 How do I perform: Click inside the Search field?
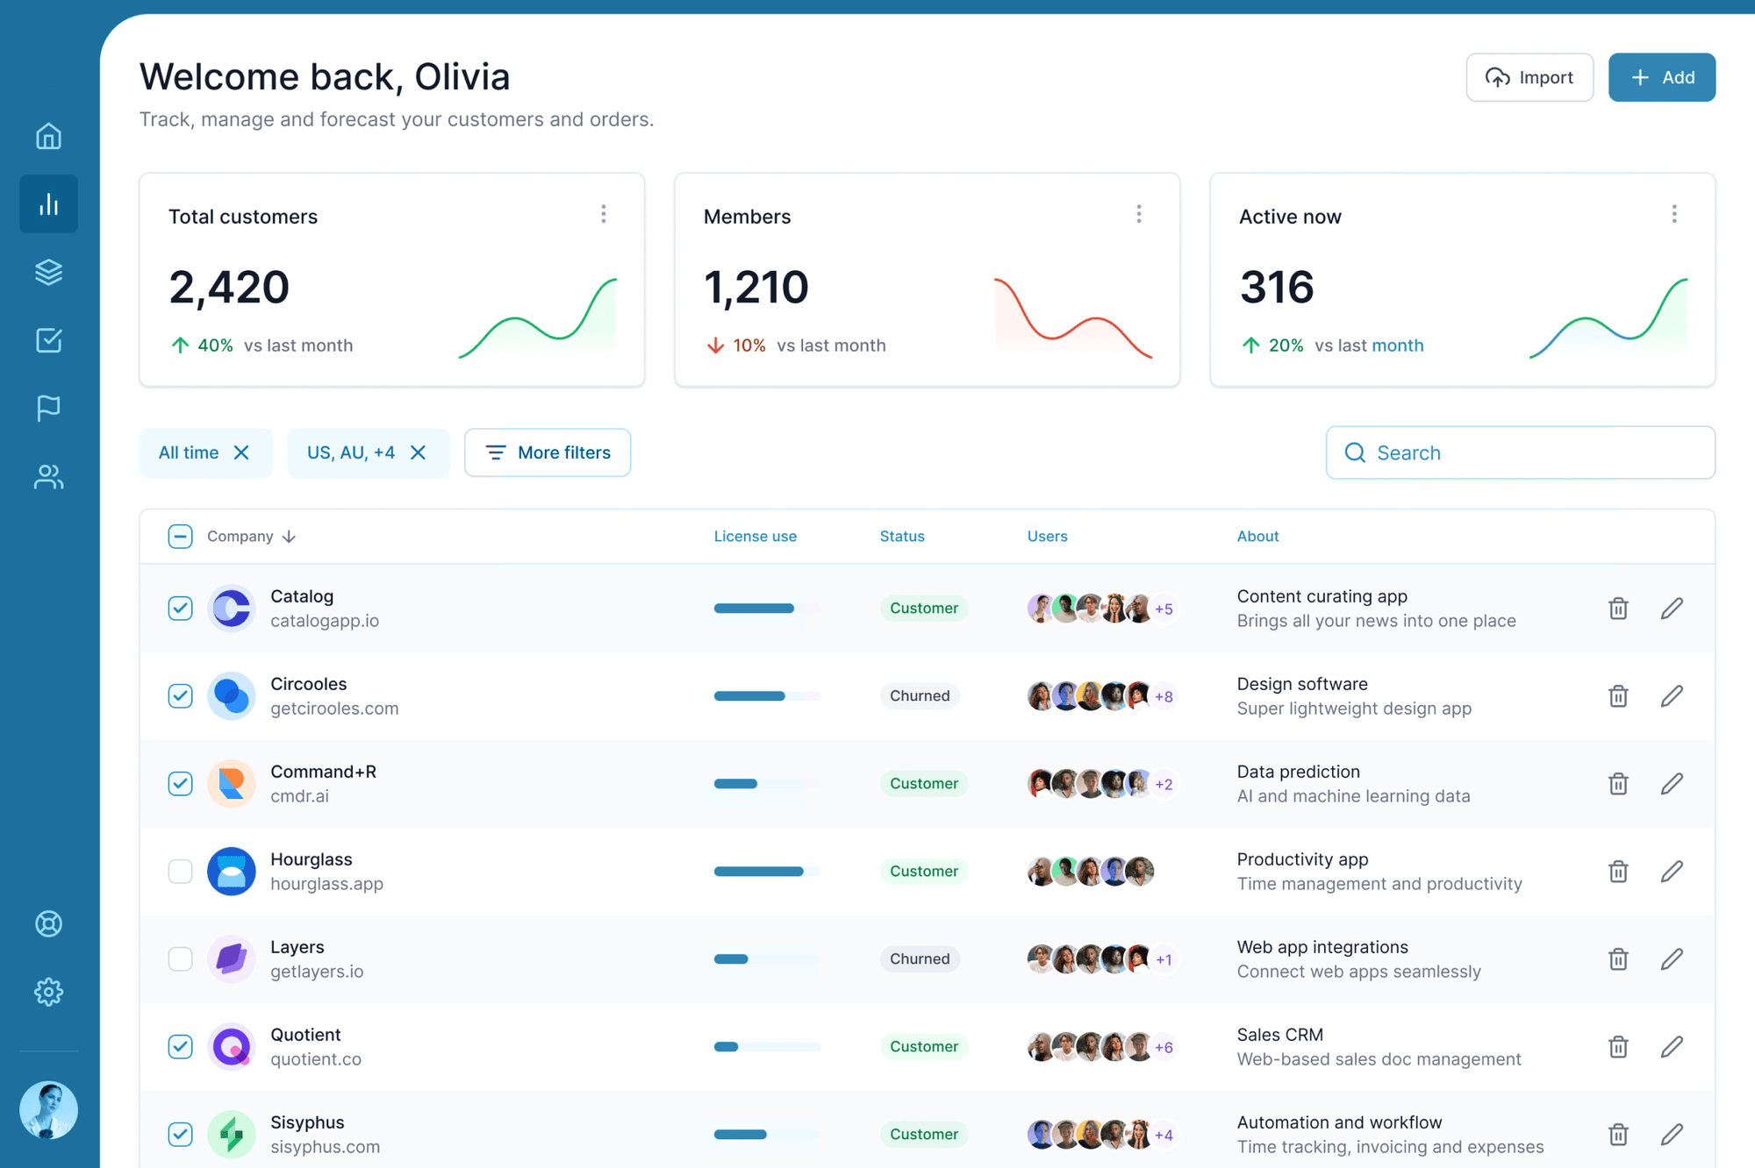1520,452
